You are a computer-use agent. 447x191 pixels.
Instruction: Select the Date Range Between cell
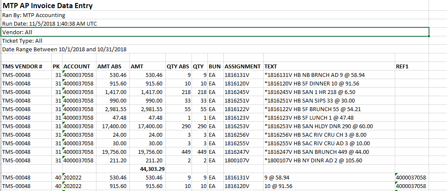64,49
